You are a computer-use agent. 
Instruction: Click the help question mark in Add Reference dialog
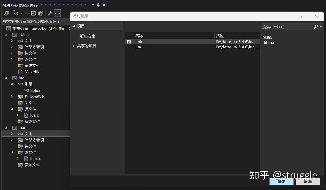[301, 16]
